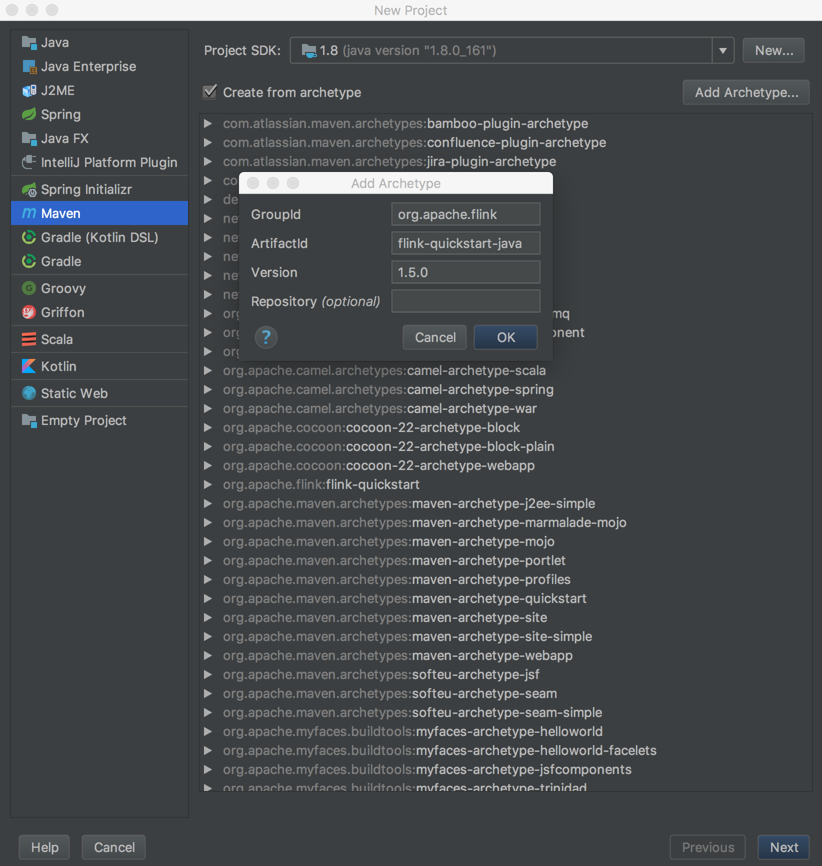Choose Scala project type label
The height and width of the screenshot is (866, 822).
tap(57, 339)
